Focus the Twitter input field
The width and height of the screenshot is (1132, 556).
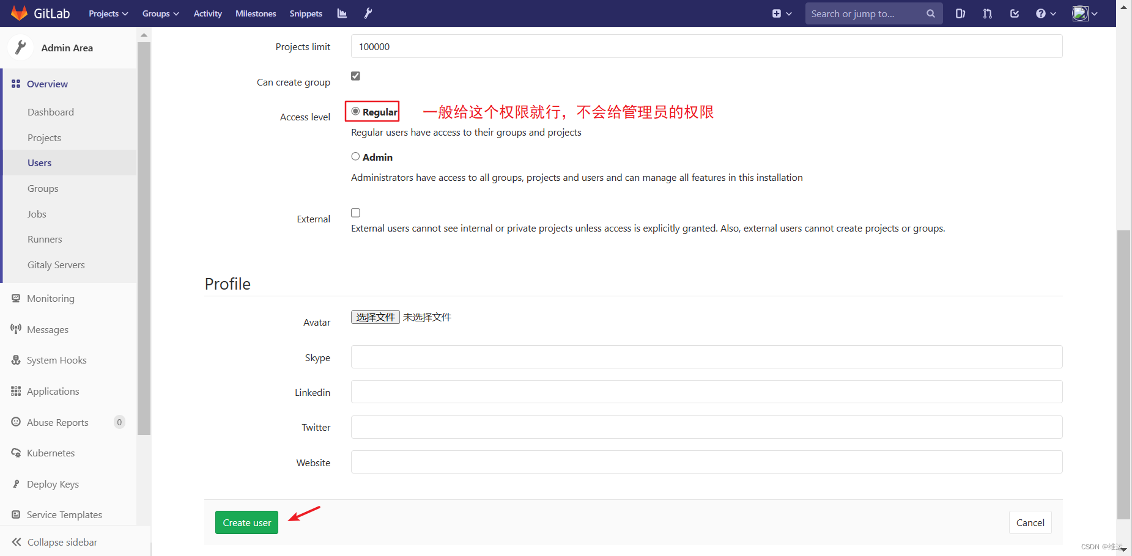coord(706,427)
